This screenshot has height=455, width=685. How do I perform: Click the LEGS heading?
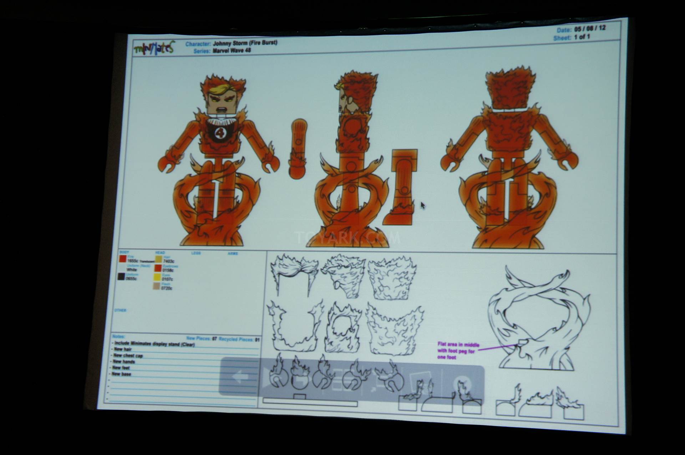(x=196, y=253)
